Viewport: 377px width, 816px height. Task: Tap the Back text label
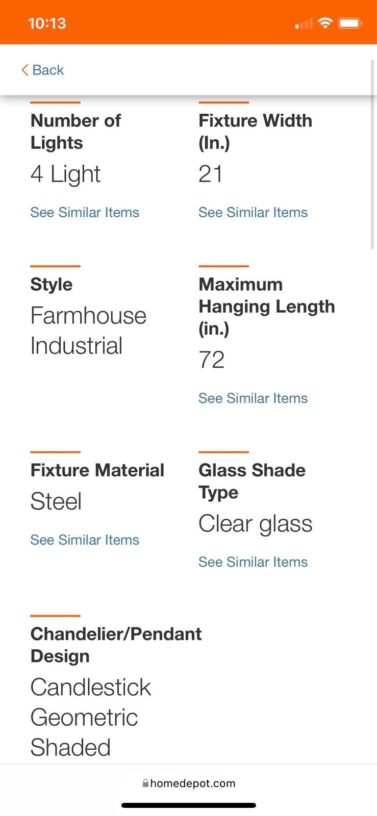[x=48, y=70]
